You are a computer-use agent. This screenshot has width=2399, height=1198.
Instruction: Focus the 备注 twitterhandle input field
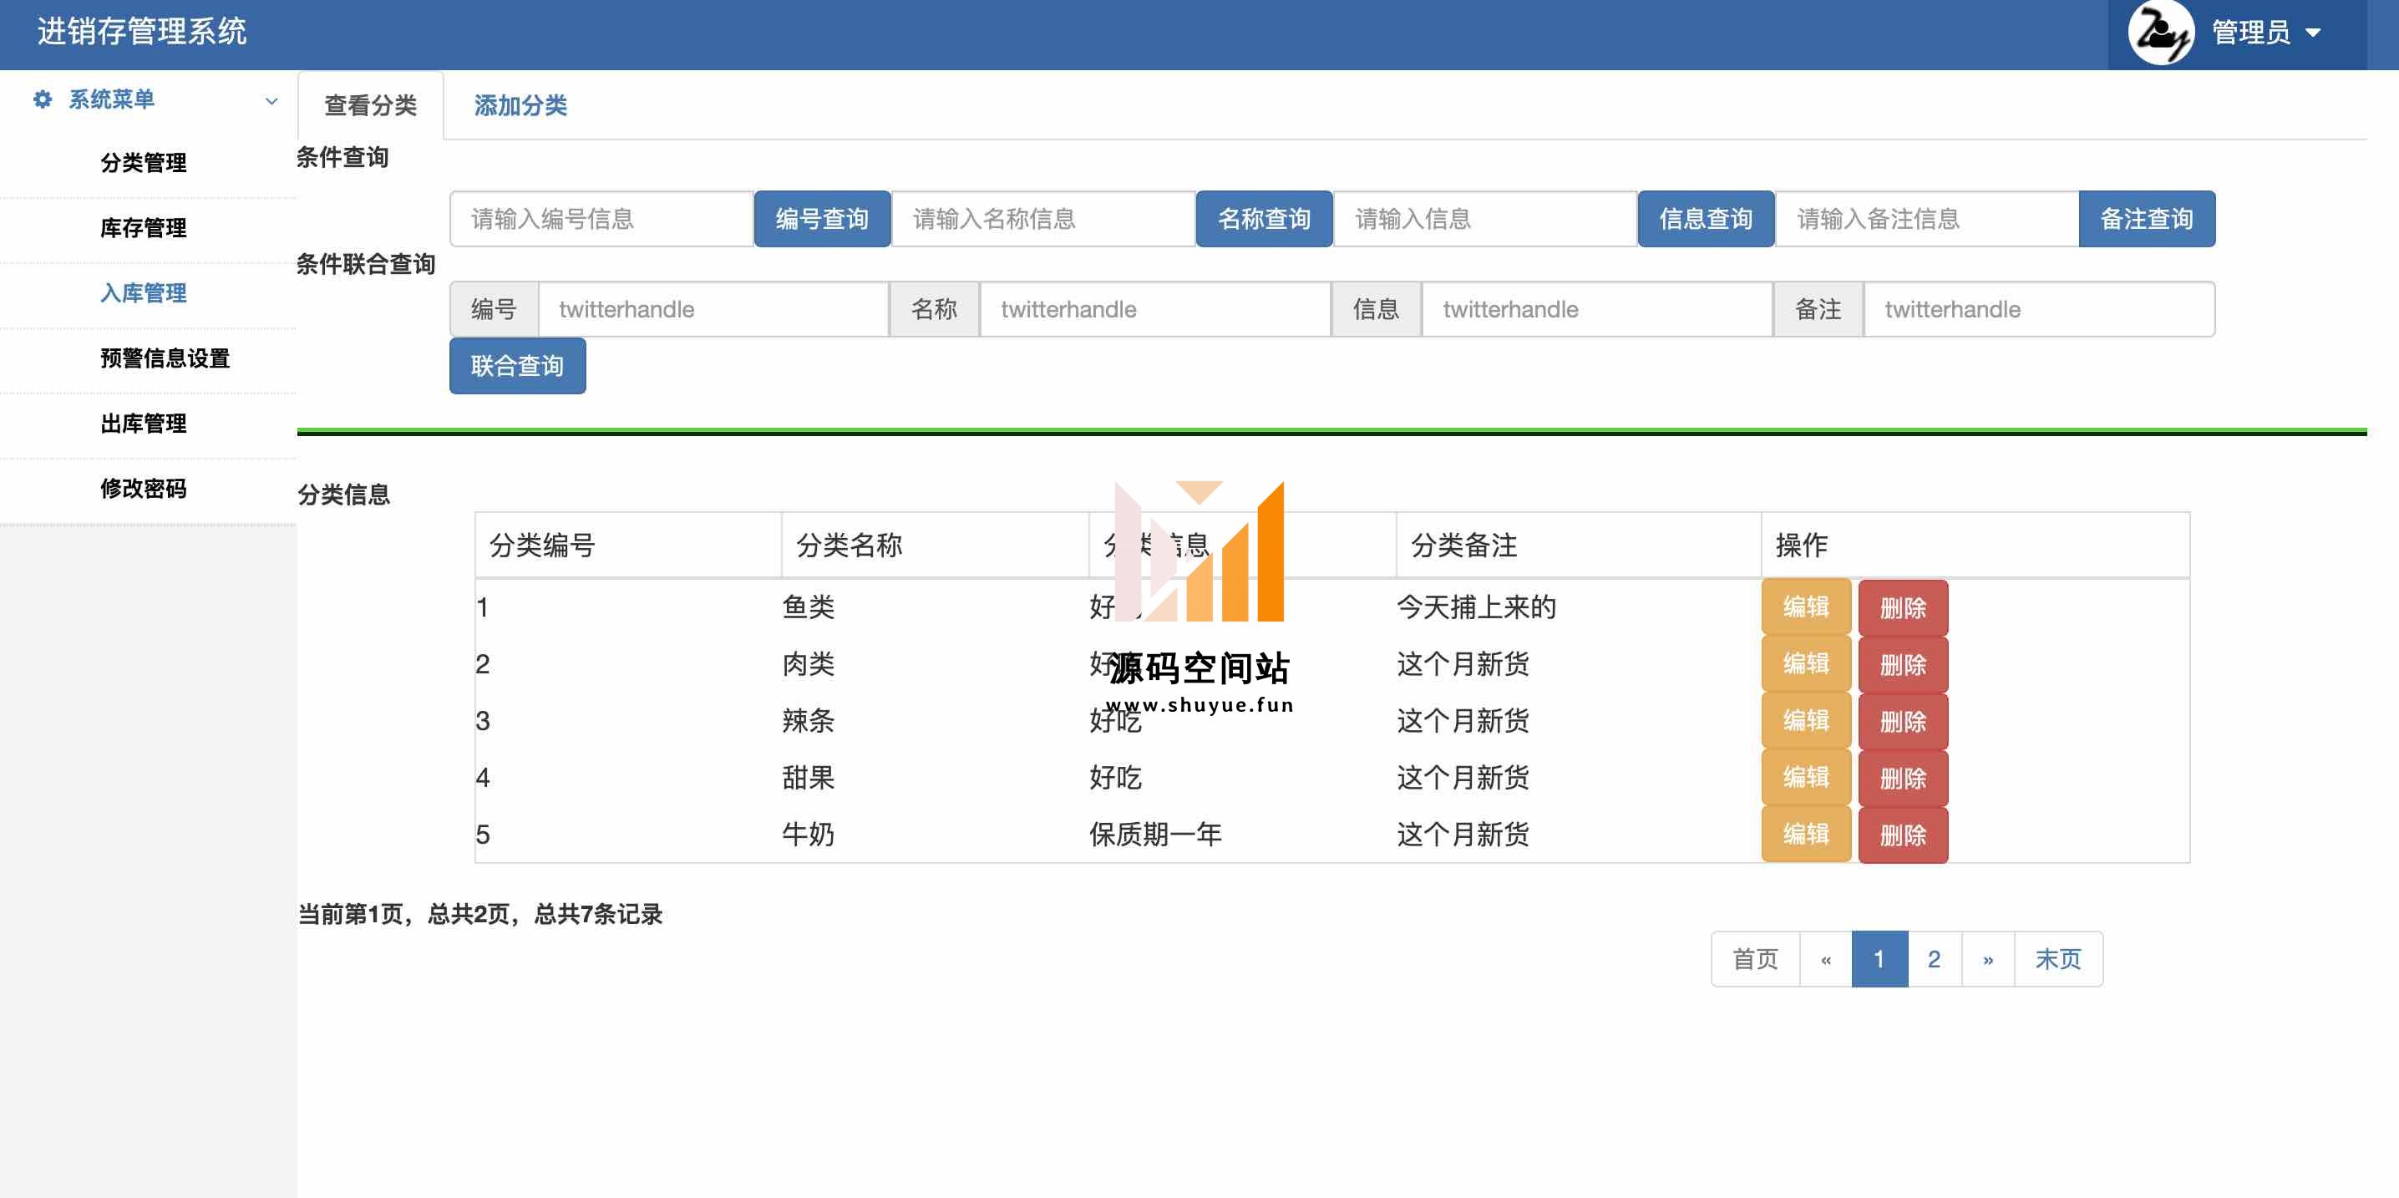click(x=2037, y=309)
